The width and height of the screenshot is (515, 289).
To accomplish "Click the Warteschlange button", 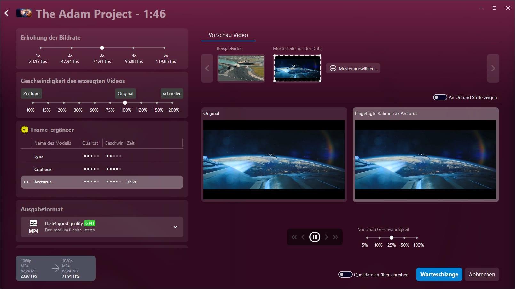I will click(439, 274).
